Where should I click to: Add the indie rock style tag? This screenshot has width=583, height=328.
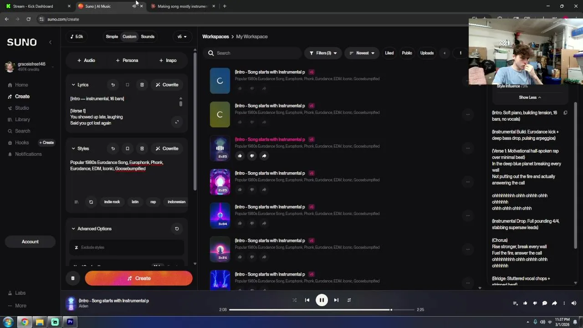click(x=112, y=202)
